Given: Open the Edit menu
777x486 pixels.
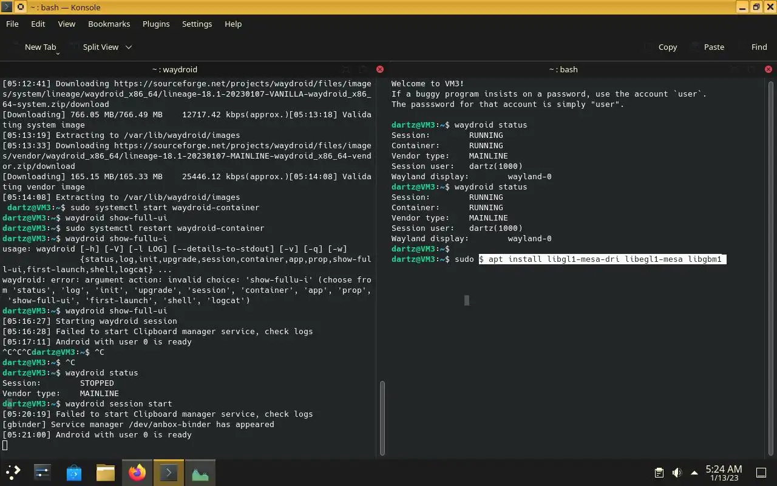Looking at the screenshot, I should click(x=38, y=24).
